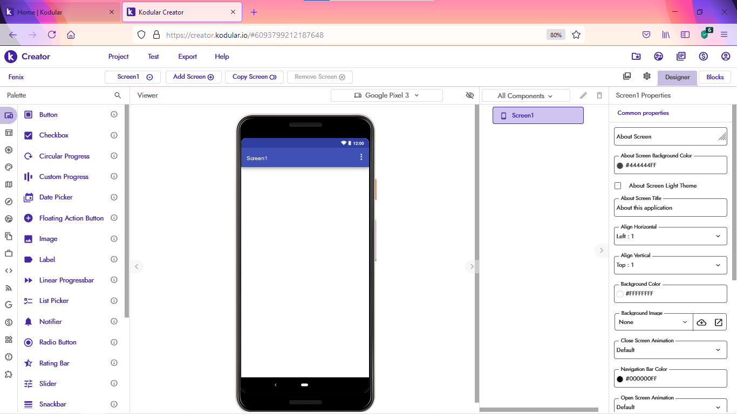Click the rename pencil icon in components panel
This screenshot has width=737, height=414.
pos(583,95)
